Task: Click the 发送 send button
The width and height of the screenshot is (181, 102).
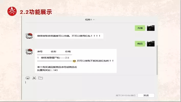Action: (x=146, y=95)
